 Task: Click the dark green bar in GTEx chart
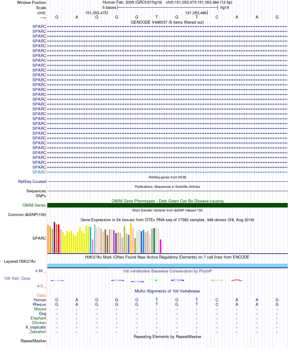click(154, 241)
